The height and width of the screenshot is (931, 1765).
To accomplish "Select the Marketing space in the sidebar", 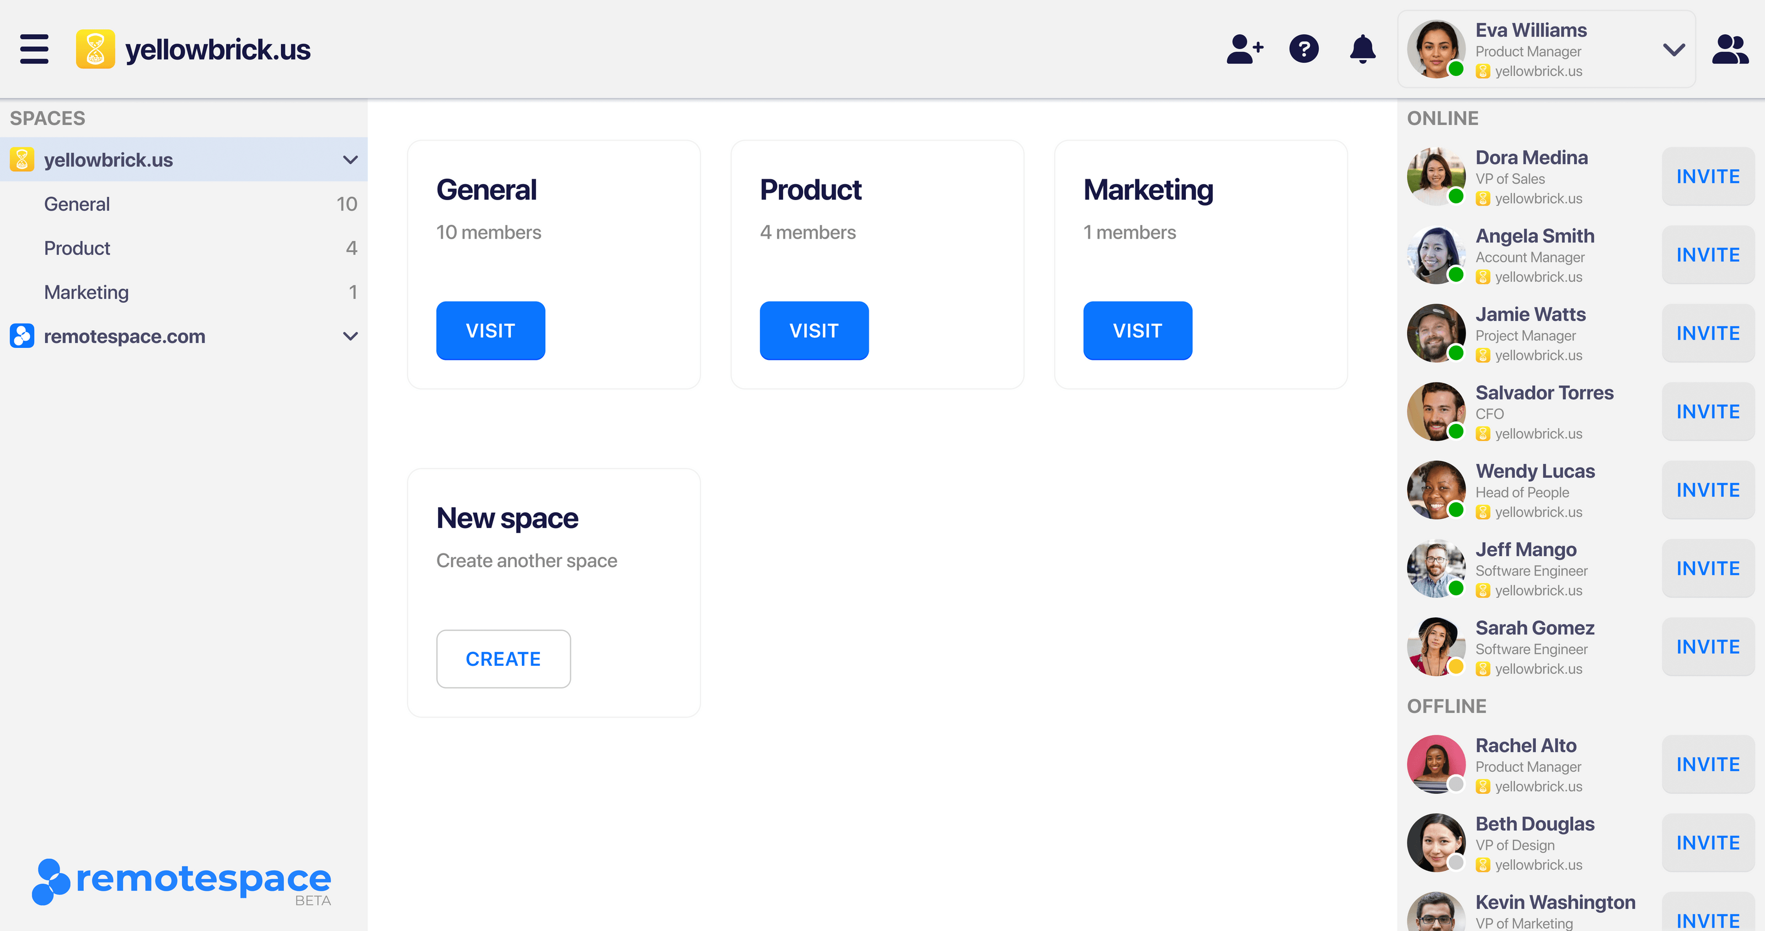I will pos(85,292).
